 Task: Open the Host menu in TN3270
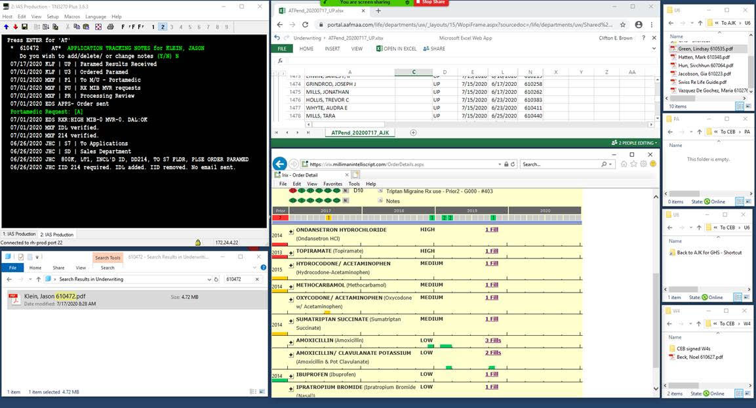click(7, 16)
